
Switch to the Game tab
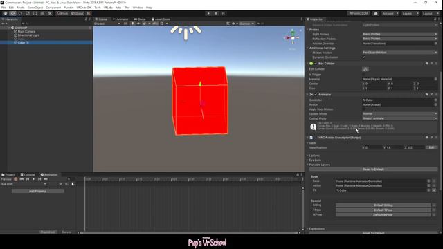click(x=140, y=19)
